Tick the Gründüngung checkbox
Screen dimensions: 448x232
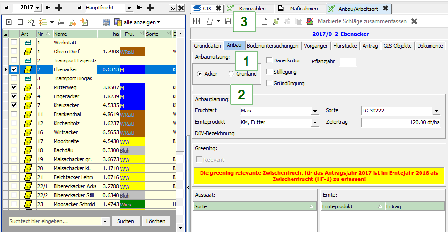pos(270,83)
